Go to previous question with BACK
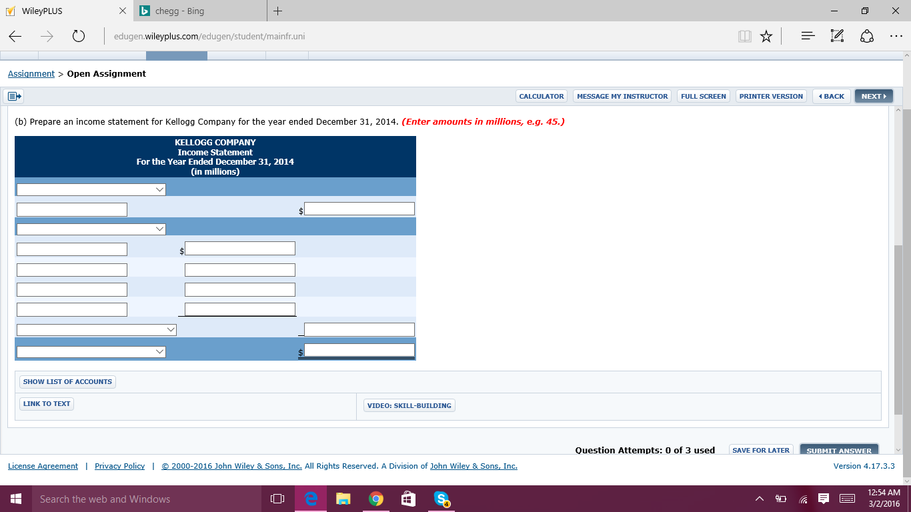911x512 pixels. tap(832, 97)
